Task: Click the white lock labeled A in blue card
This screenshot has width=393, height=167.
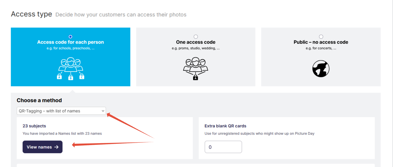Action: pyautogui.click(x=59, y=77)
